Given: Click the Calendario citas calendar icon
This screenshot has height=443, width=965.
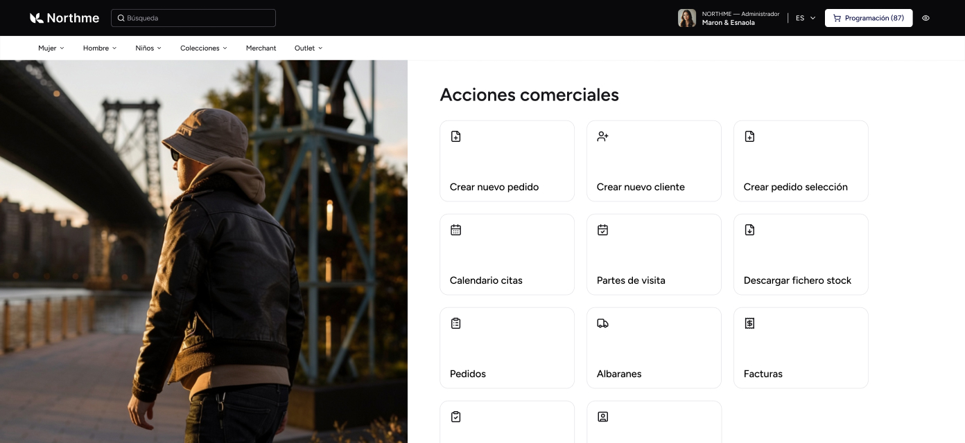Looking at the screenshot, I should click(x=455, y=230).
